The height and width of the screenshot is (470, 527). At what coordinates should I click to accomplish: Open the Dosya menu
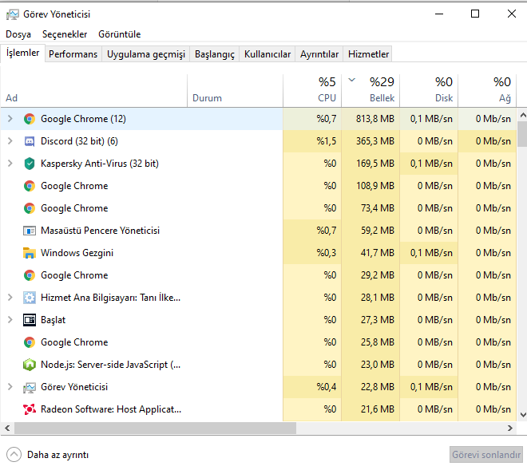click(18, 34)
